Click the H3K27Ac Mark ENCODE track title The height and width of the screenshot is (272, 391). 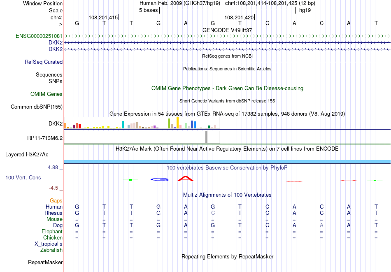pos(227,149)
